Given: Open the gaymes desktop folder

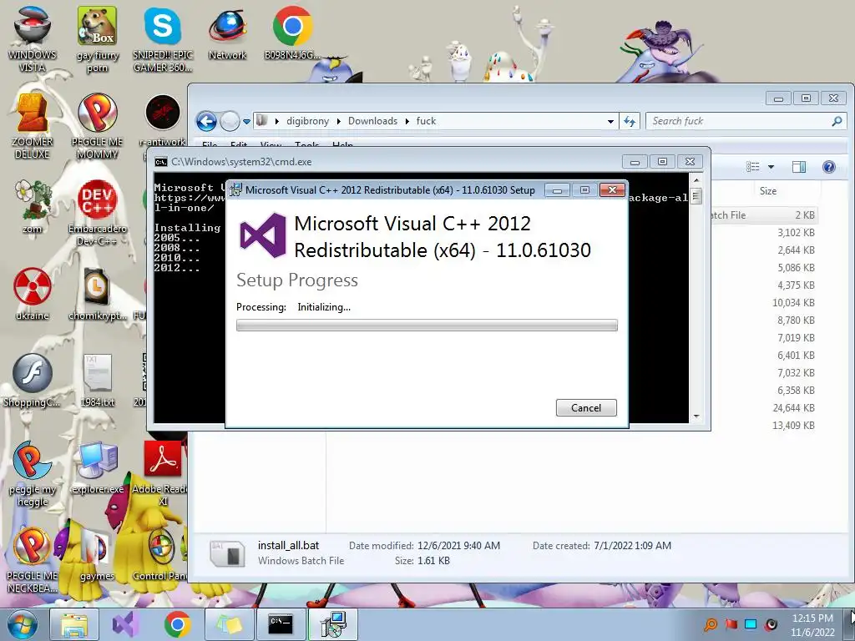Looking at the screenshot, I should click(97, 554).
